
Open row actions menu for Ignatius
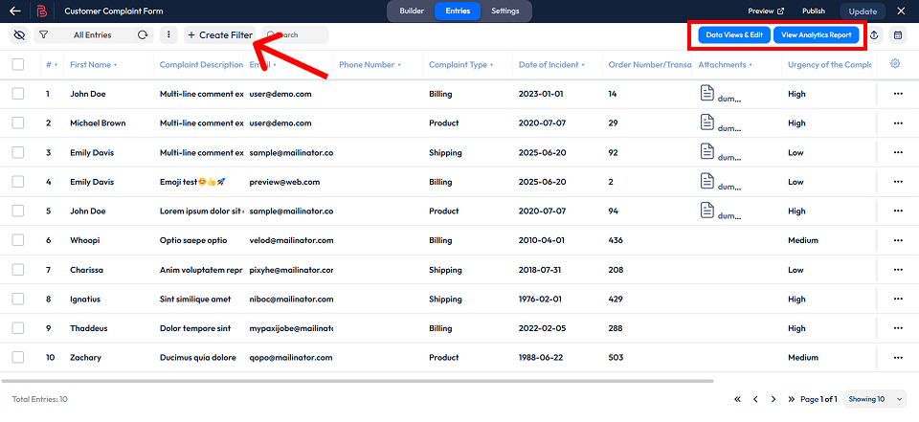(x=898, y=299)
